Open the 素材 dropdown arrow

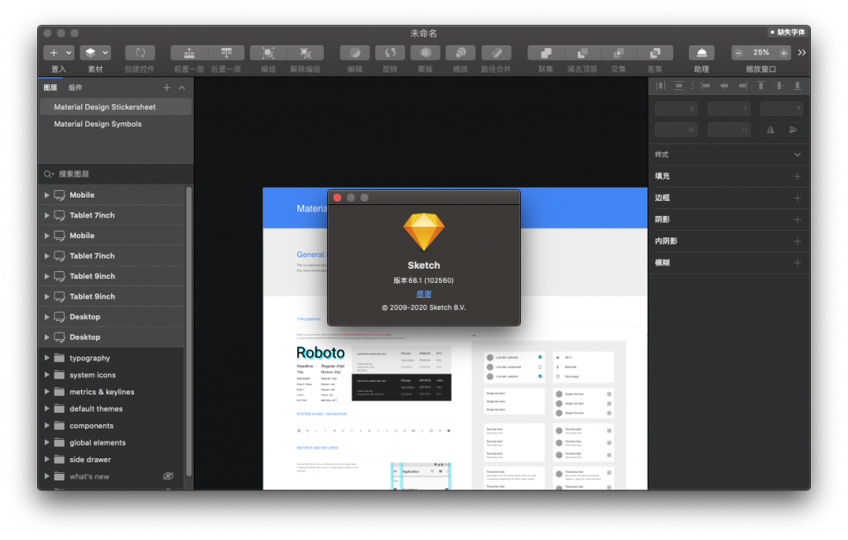click(105, 52)
